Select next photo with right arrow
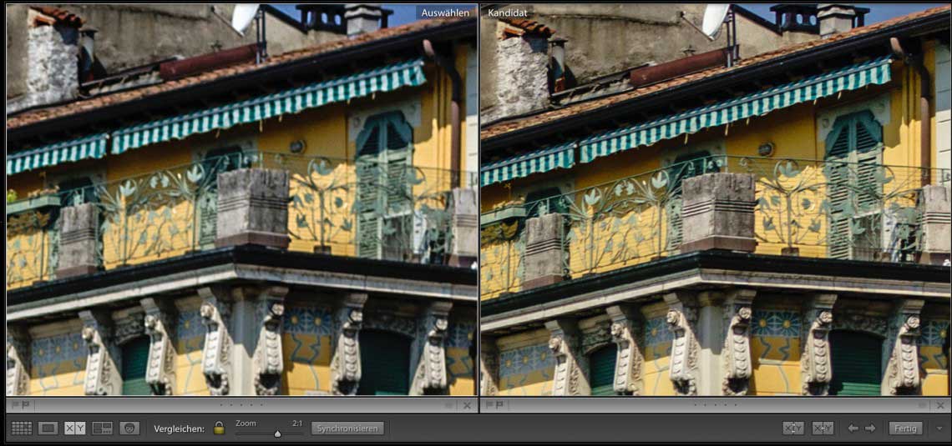Image resolution: width=952 pixels, height=446 pixels. (870, 428)
